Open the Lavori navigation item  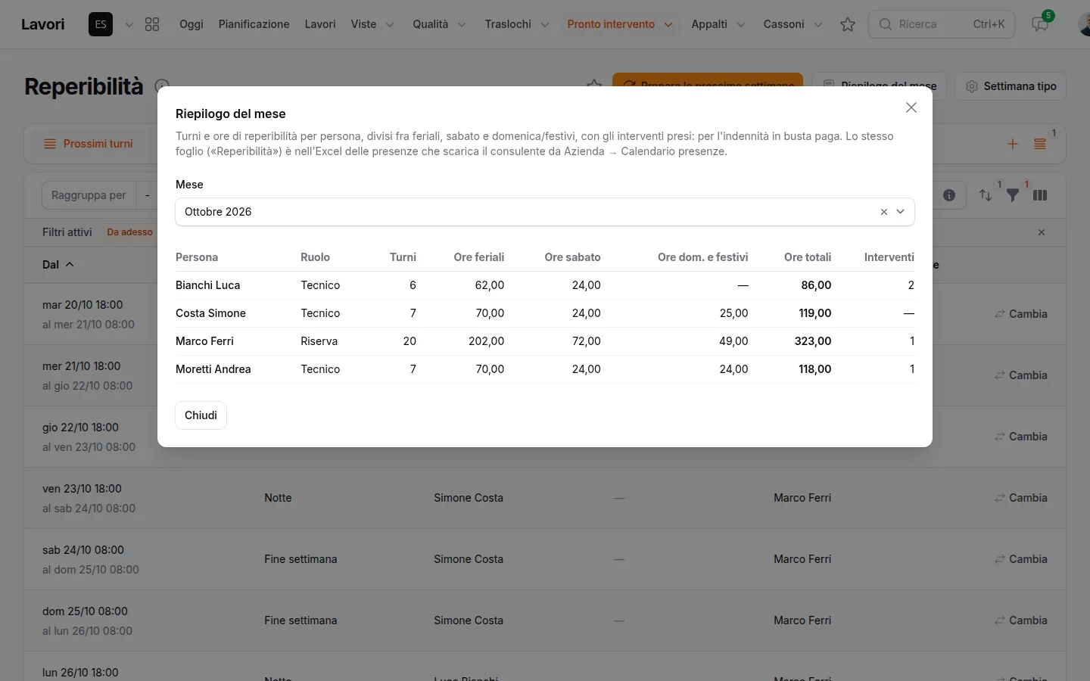pos(320,24)
